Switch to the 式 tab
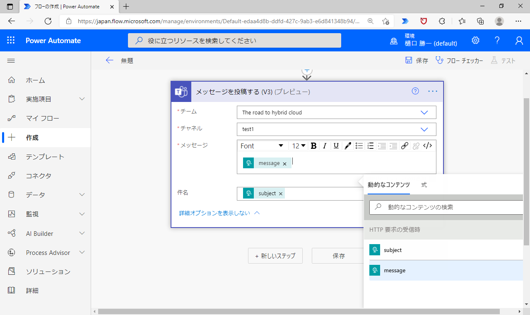The height and width of the screenshot is (315, 530). tap(424, 185)
